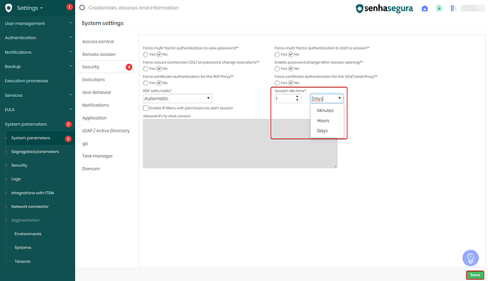Switch to Application tab
488x281 pixels.
(x=94, y=118)
